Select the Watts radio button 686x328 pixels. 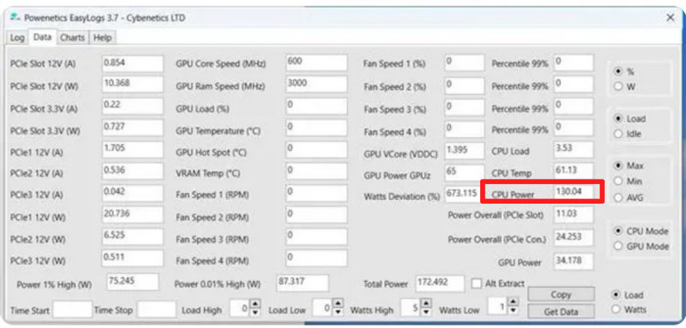tap(615, 310)
